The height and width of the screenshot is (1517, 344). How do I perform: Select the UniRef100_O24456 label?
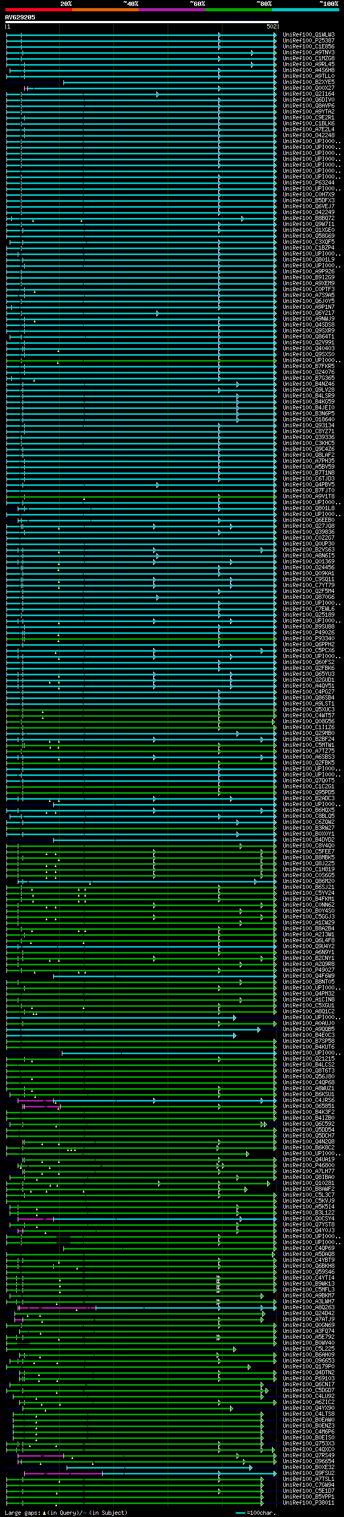309,568
